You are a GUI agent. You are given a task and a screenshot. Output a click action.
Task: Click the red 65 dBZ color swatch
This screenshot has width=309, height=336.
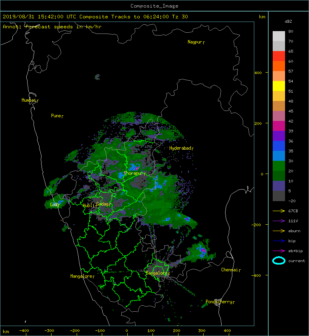(279, 56)
